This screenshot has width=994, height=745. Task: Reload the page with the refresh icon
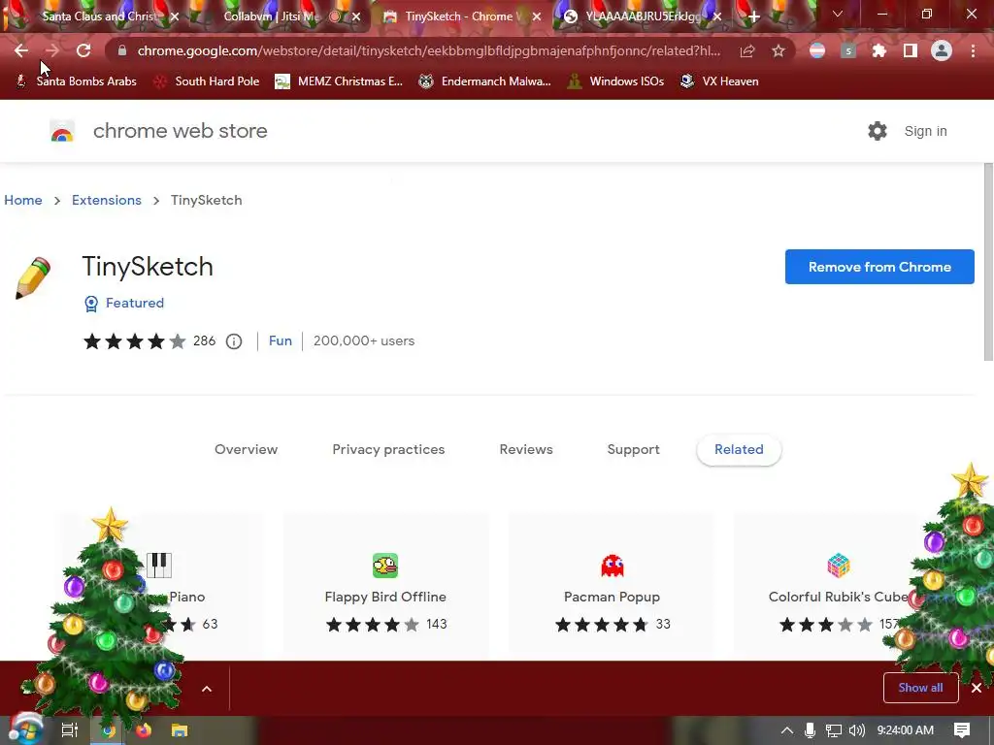click(83, 50)
